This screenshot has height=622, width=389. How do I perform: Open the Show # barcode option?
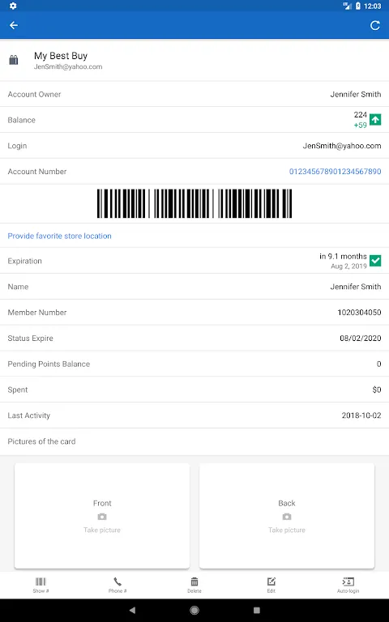[41, 585]
